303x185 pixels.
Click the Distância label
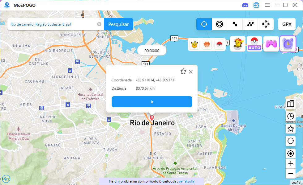tap(119, 88)
